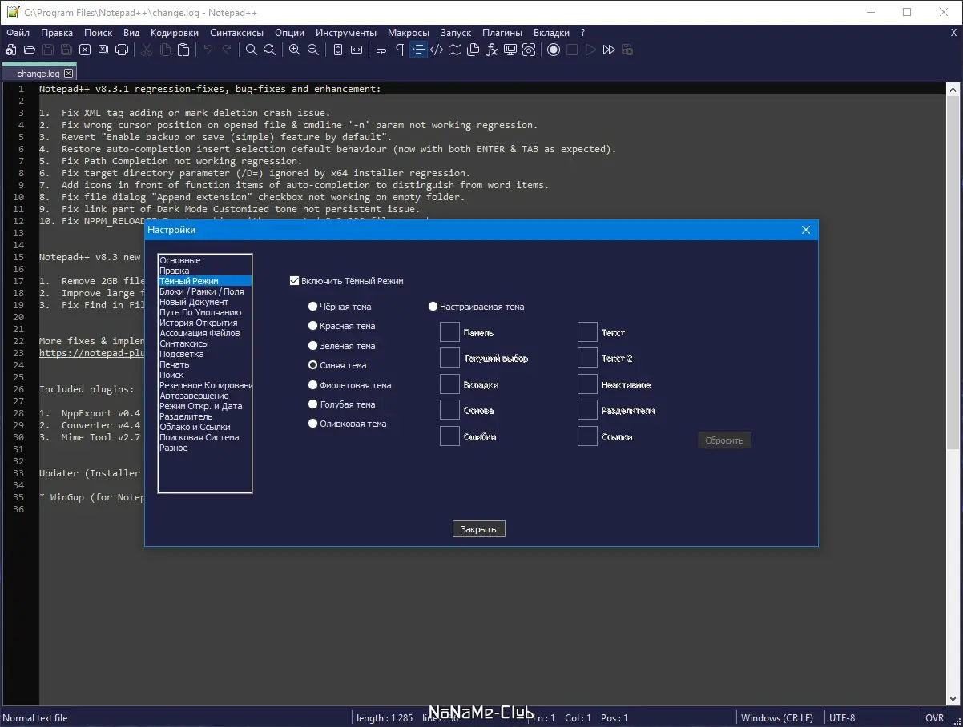This screenshot has height=727, width=963.
Task: Switch to change.log tab
Action: (38, 74)
